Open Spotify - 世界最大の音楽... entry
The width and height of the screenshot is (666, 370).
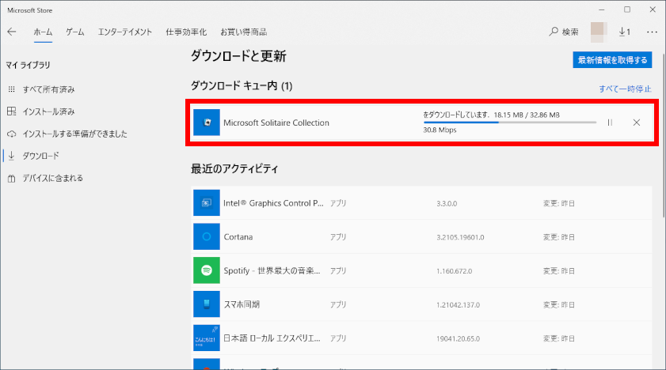[x=272, y=271]
